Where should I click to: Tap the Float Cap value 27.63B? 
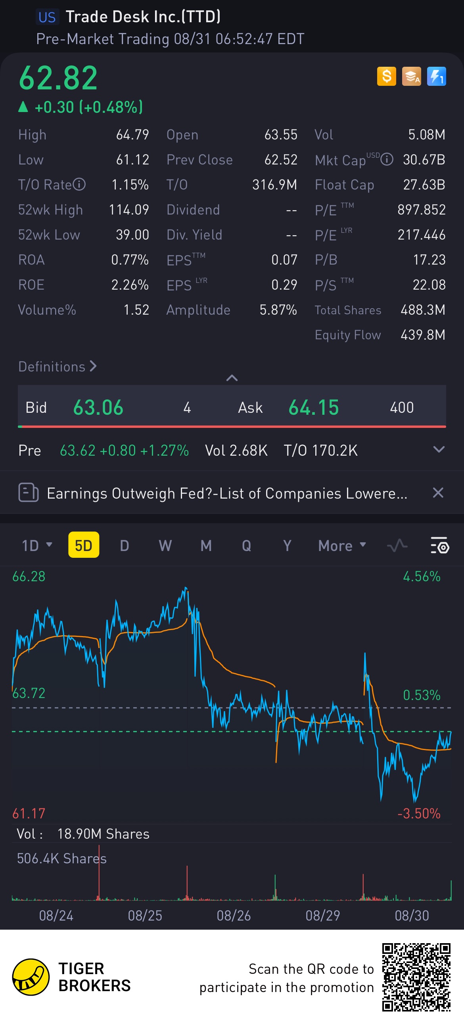tap(424, 185)
